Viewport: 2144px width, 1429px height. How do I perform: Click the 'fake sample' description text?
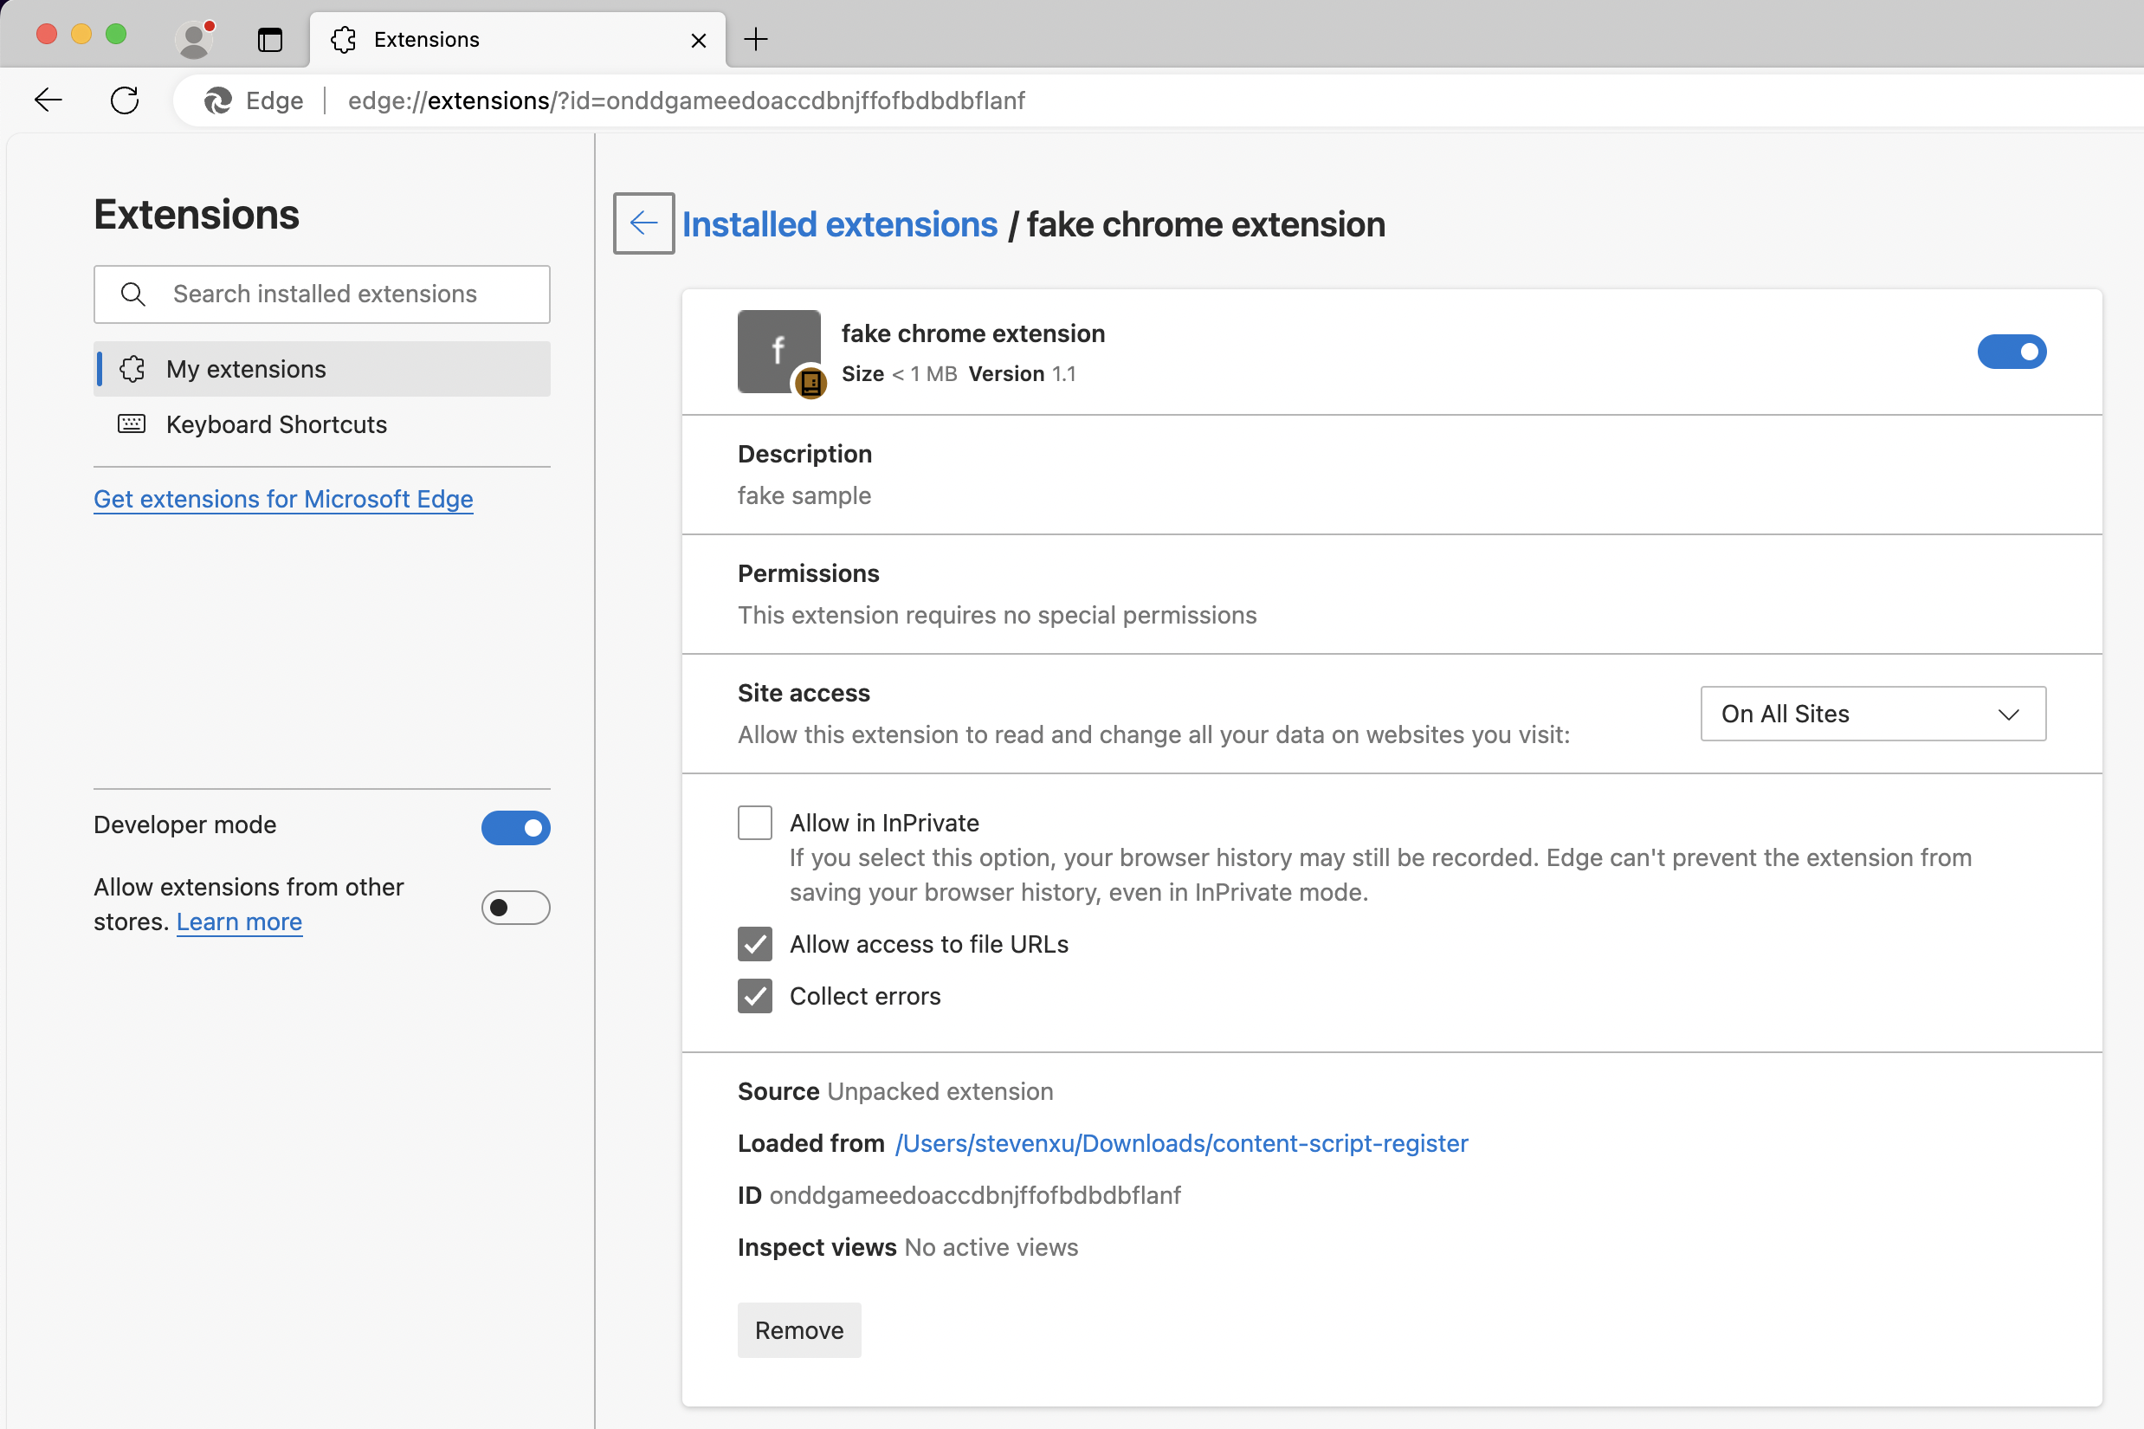pos(804,495)
